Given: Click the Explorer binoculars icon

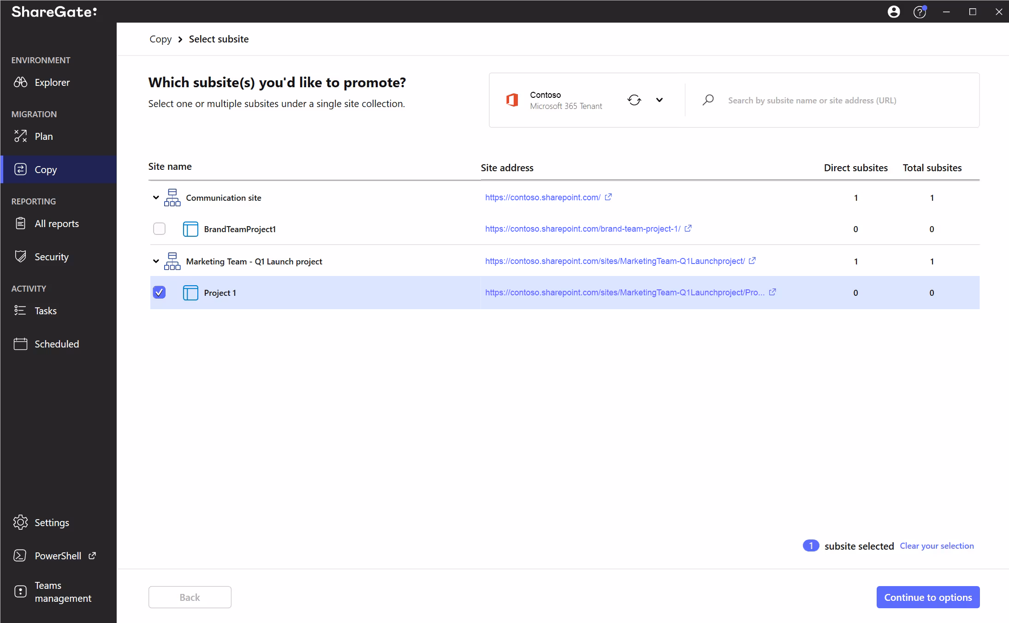Looking at the screenshot, I should [21, 83].
